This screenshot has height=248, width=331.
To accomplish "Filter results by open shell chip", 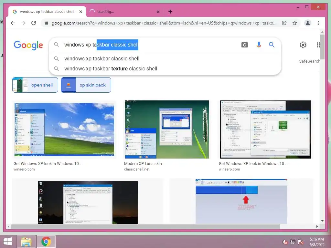I will [x=35, y=85].
